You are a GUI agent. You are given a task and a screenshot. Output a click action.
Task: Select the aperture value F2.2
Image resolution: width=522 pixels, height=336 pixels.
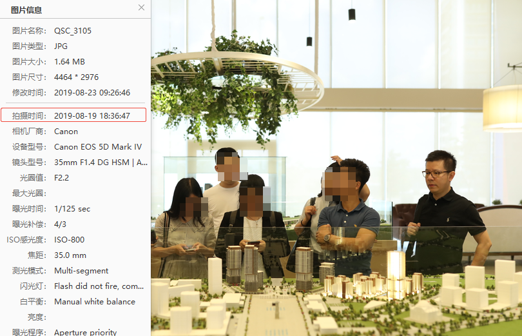pyautogui.click(x=62, y=178)
